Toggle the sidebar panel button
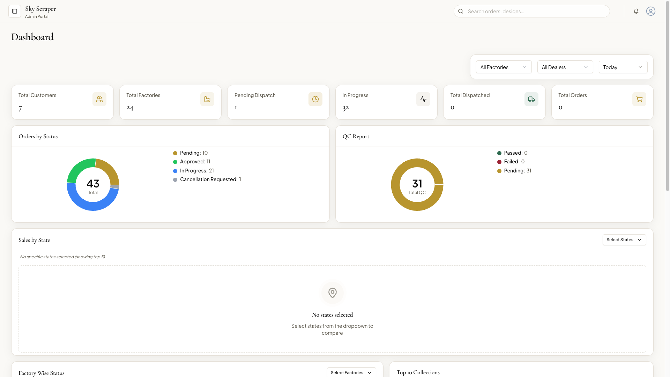 [x=15, y=11]
